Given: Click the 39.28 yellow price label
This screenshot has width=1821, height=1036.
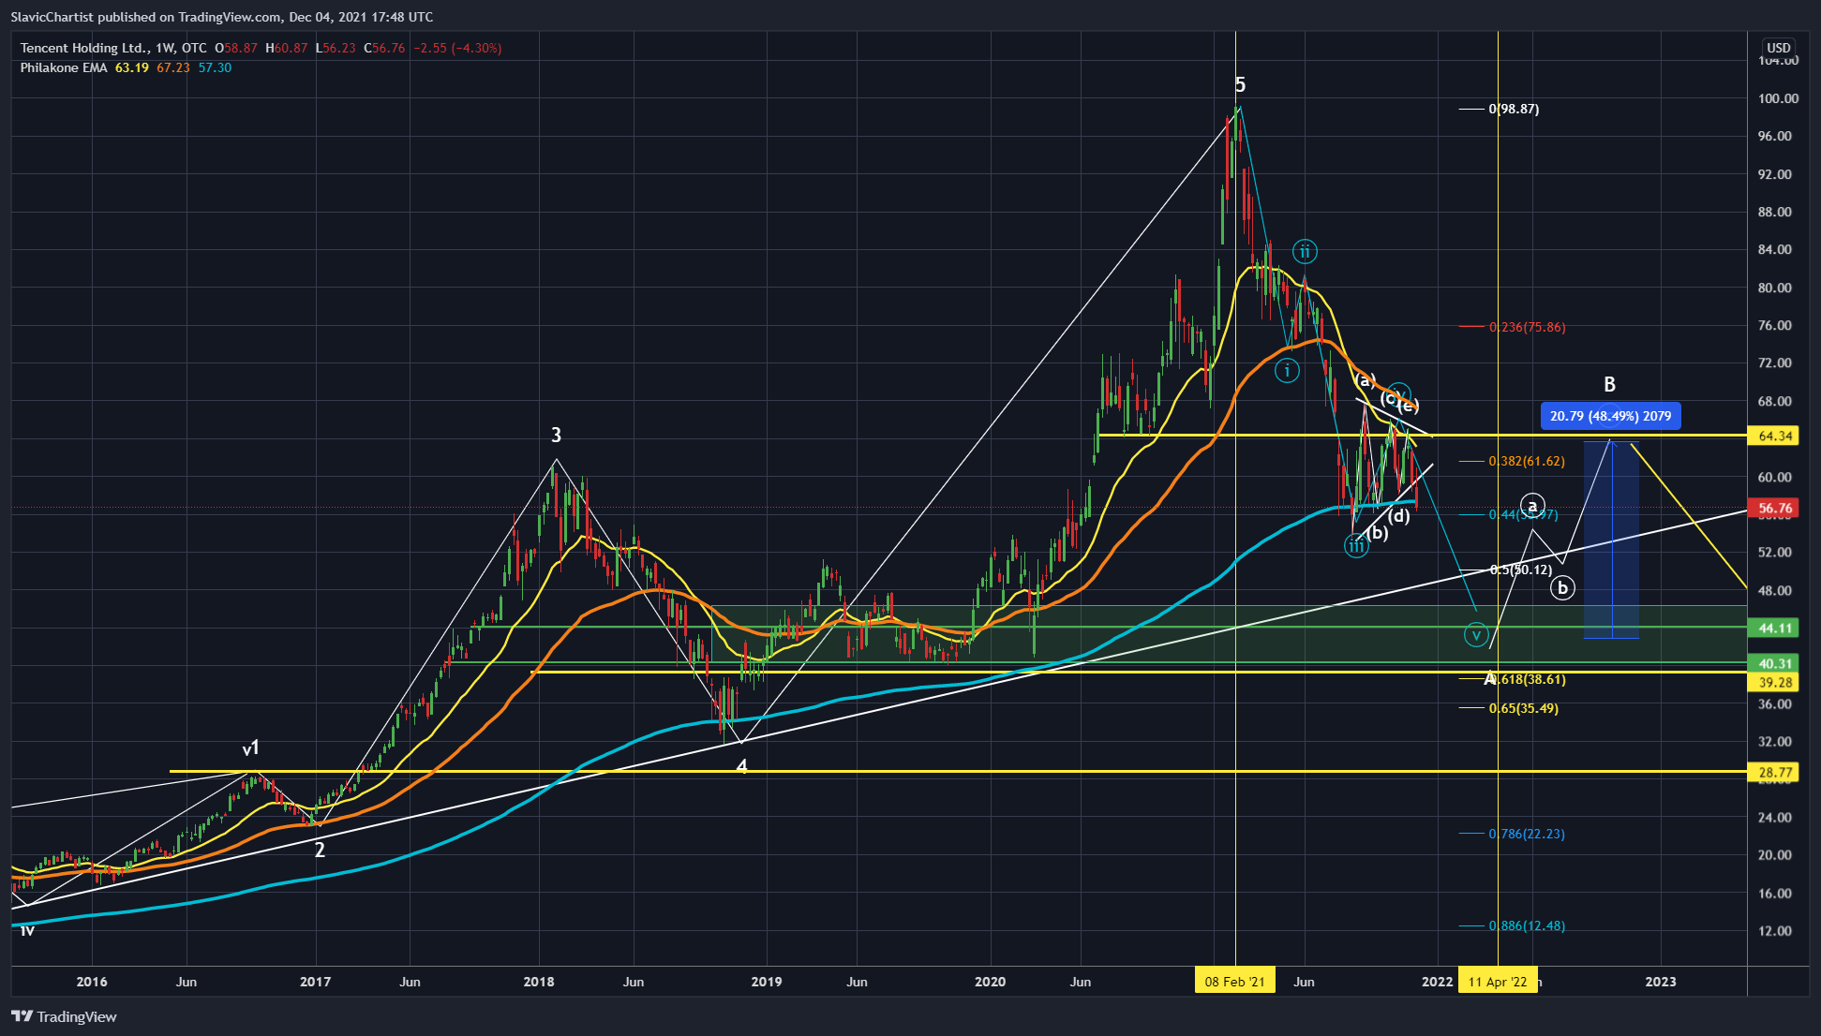Looking at the screenshot, I should (1775, 683).
